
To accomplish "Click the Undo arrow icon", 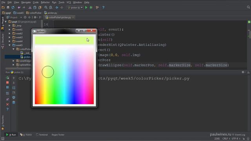I will 19,7.
